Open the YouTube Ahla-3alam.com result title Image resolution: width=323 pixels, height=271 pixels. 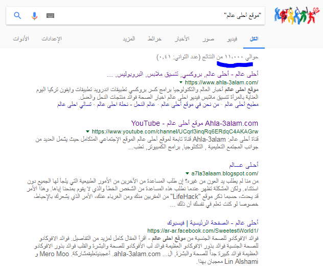(195, 123)
